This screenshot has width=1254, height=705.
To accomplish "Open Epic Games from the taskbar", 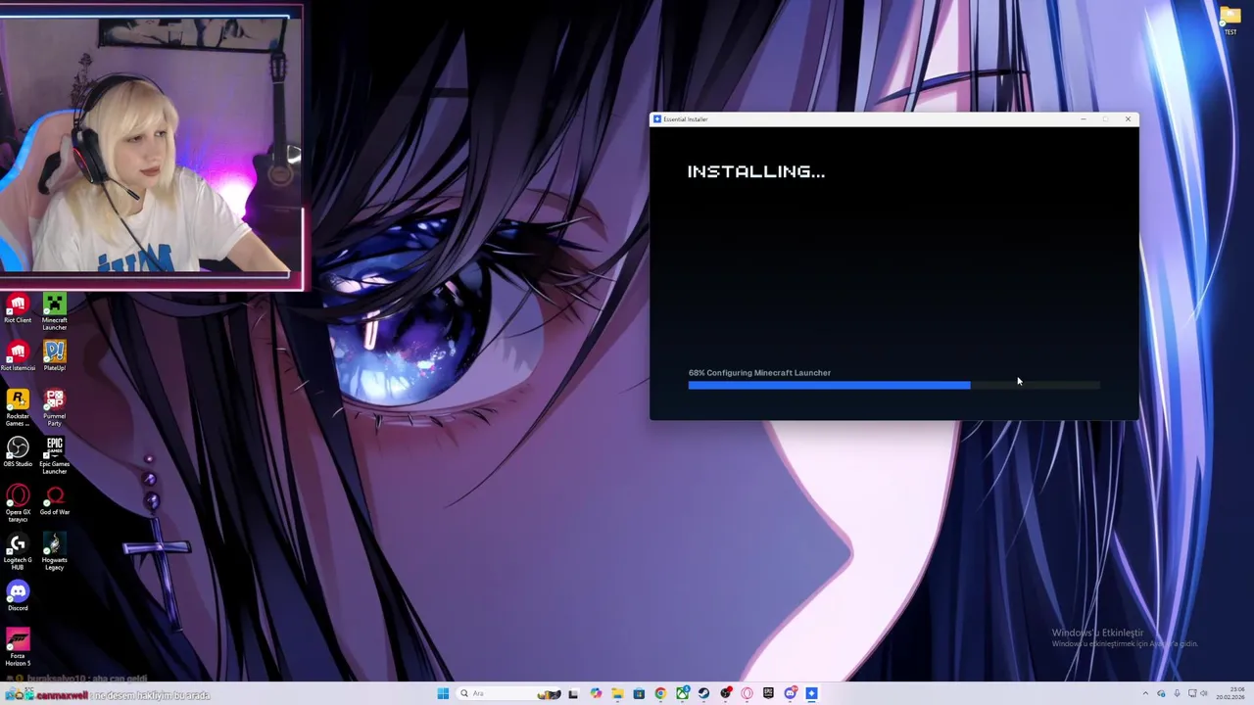I will coord(768,693).
